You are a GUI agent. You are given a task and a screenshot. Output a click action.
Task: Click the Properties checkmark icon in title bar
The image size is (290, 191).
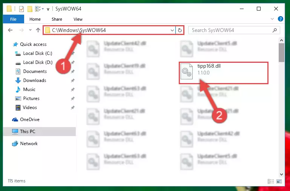point(21,9)
